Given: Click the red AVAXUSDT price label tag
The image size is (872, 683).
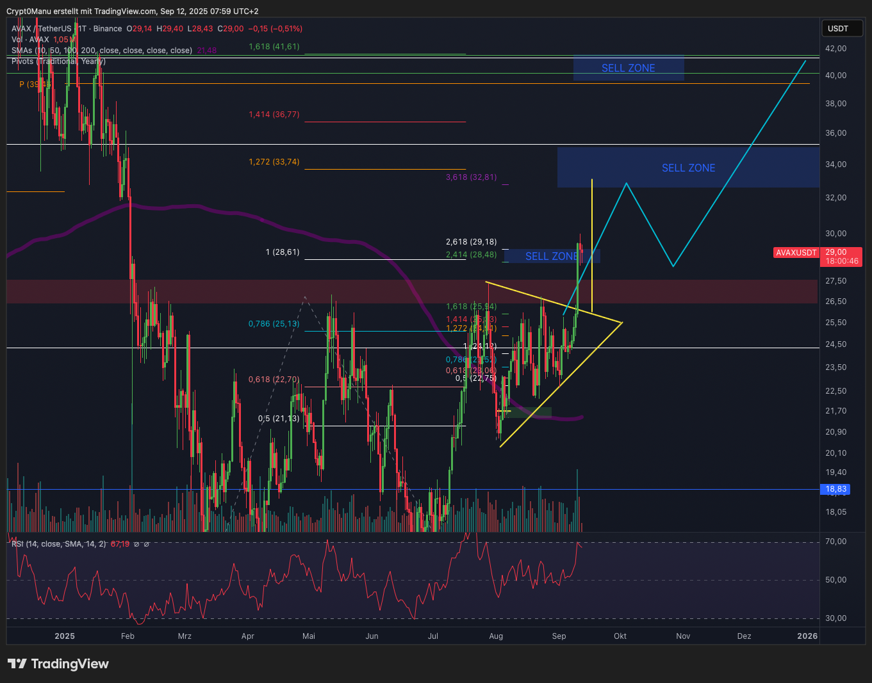Looking at the screenshot, I should (796, 253).
